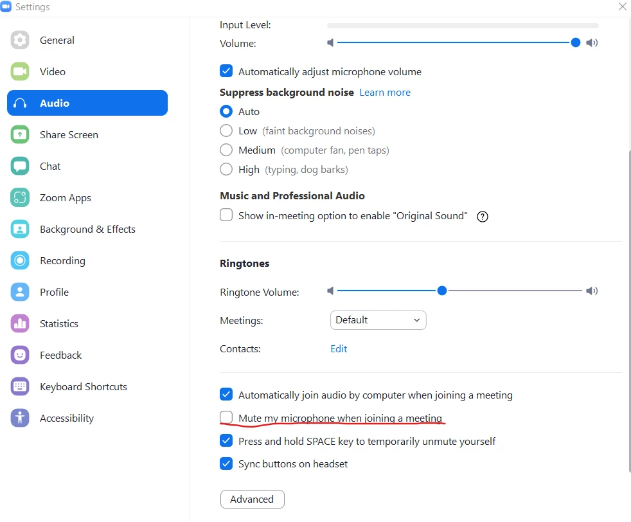631x522 pixels.
Task: Open the Share Screen arrow icon
Action: point(20,134)
